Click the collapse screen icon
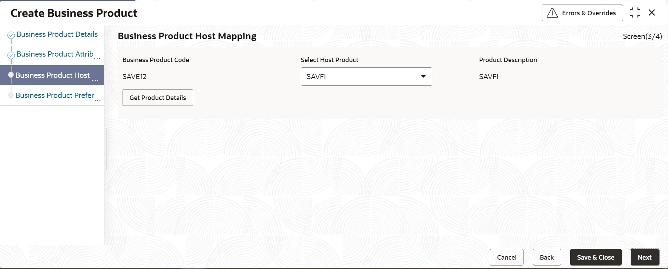Screen dimensions: 668x269 635,13
